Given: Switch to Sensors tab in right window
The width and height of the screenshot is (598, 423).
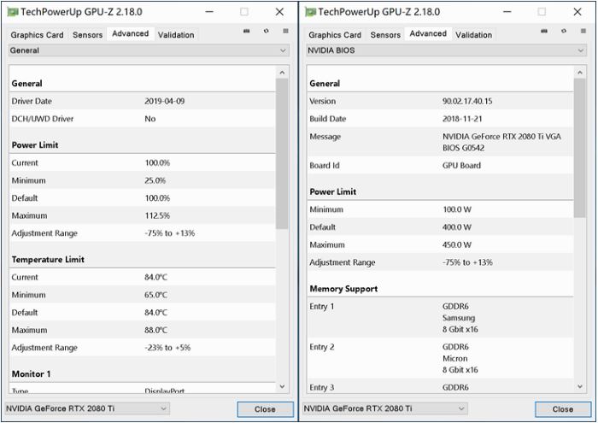Looking at the screenshot, I should point(385,35).
